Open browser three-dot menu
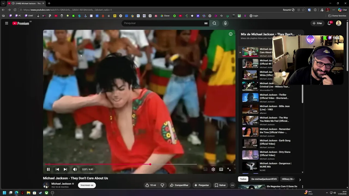This screenshot has width=349, height=196. 333,10
